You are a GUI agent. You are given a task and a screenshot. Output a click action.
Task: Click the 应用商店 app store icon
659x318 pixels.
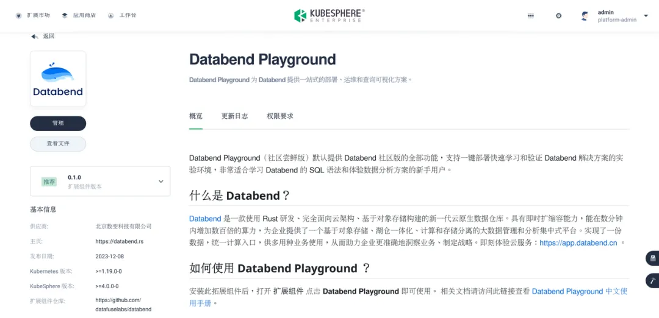coord(64,15)
